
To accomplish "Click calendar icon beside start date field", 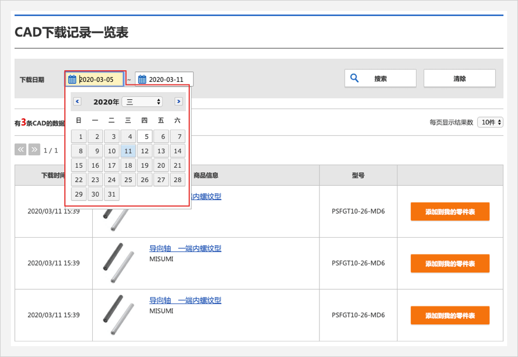I will [72, 80].
